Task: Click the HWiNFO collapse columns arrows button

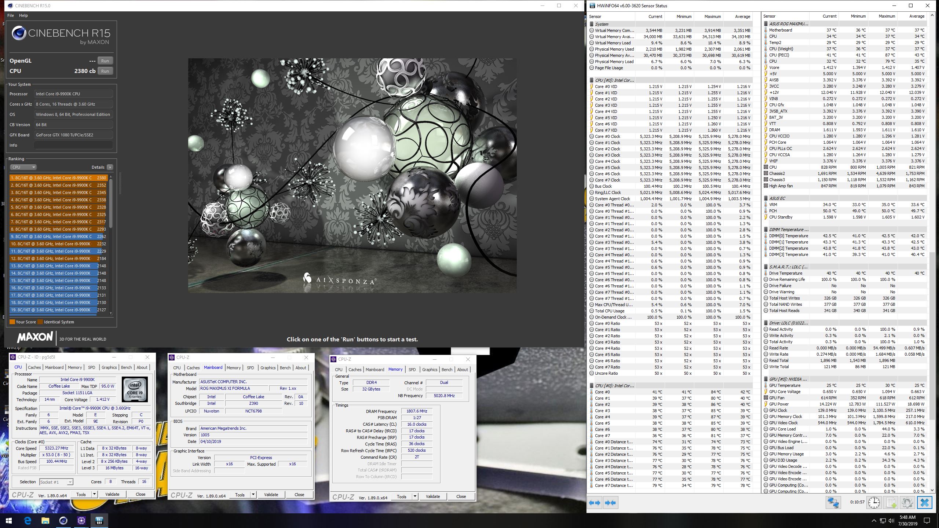Action: click(610, 503)
